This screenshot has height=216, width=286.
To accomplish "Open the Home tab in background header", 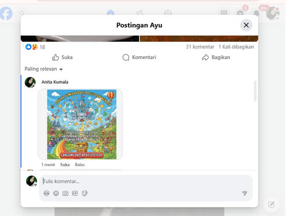I will pyautogui.click(x=110, y=13).
